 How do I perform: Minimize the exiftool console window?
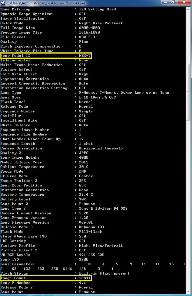[x=166, y=2]
